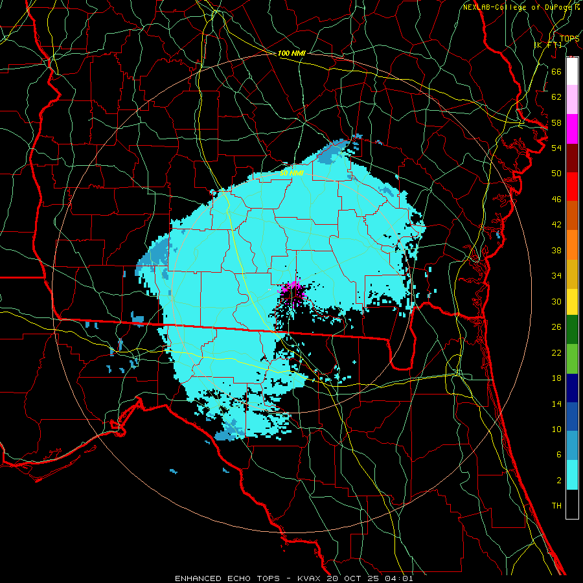Click the legend value "10"
The width and height of the screenshot is (583, 583).
(556, 429)
